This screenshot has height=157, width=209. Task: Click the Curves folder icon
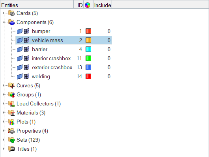[11, 85]
